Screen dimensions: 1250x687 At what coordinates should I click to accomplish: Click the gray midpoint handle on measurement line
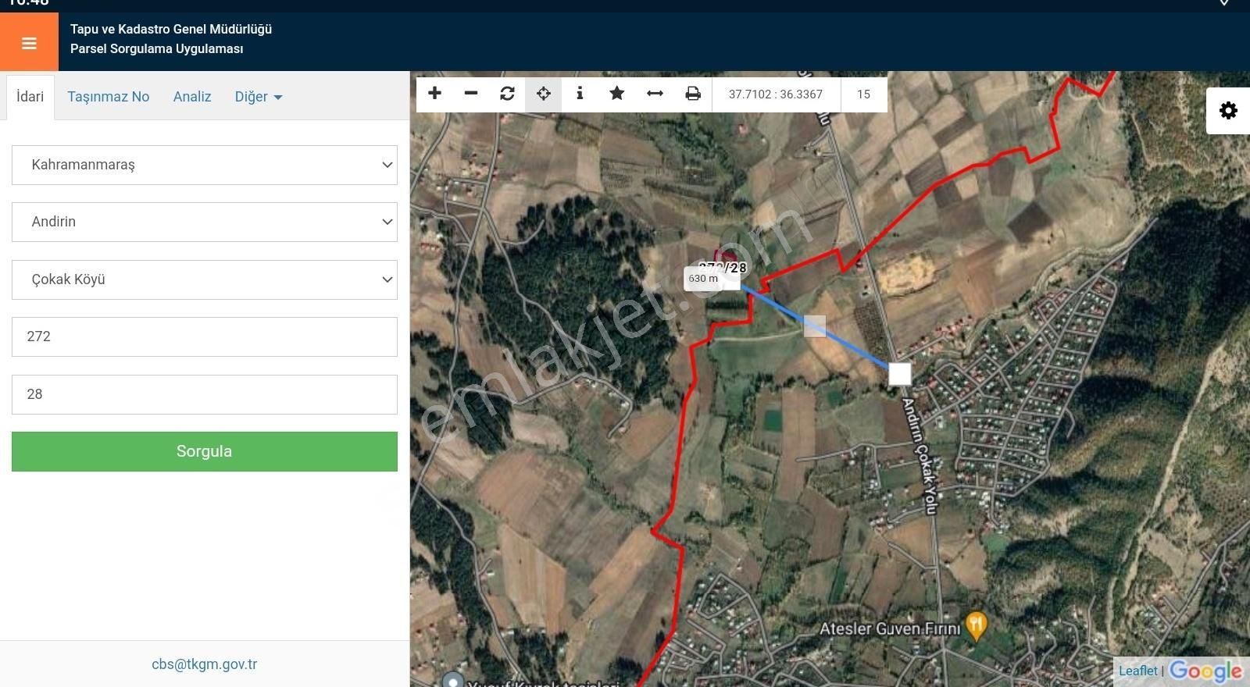[x=815, y=326]
